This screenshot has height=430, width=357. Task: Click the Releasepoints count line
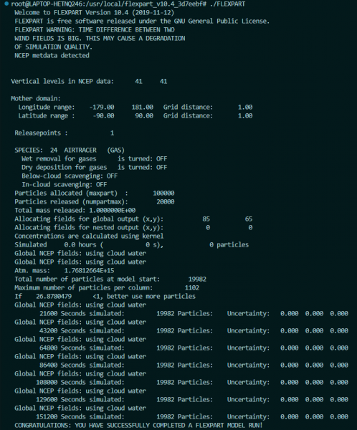click(65, 133)
